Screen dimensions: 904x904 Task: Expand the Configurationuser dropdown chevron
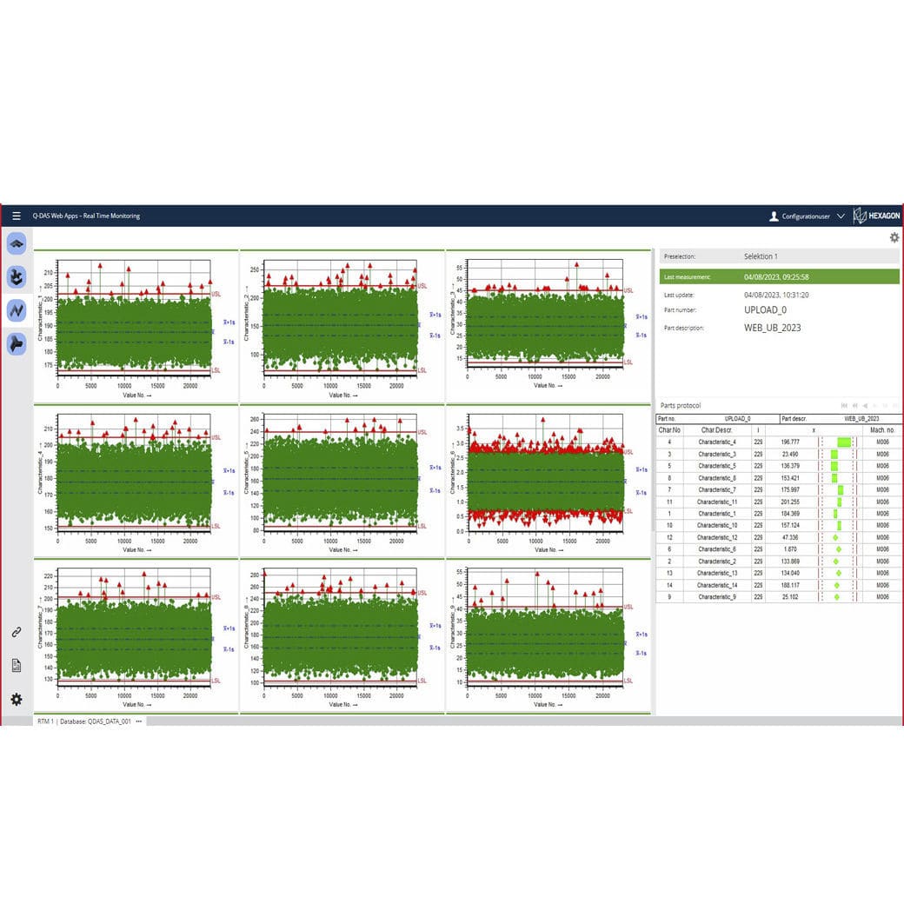841,216
